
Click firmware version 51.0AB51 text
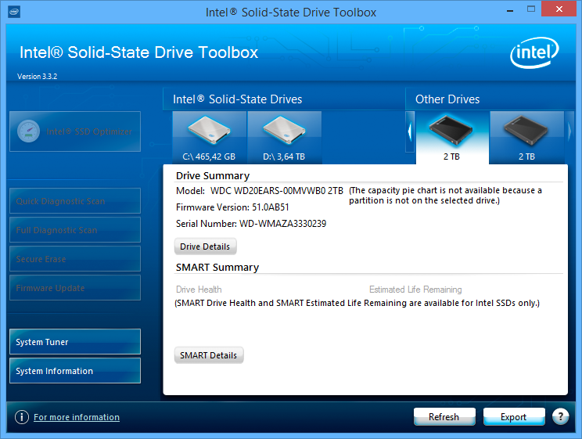pos(270,207)
